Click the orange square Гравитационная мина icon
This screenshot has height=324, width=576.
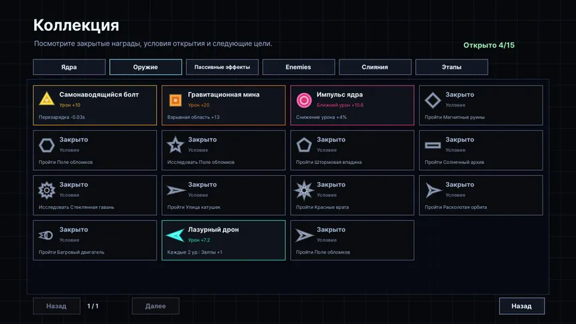[175, 100]
